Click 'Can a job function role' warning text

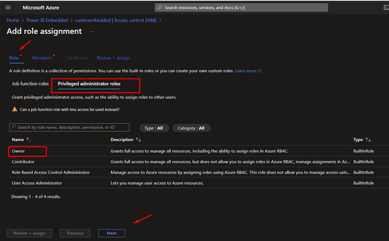pyautogui.click(x=70, y=109)
